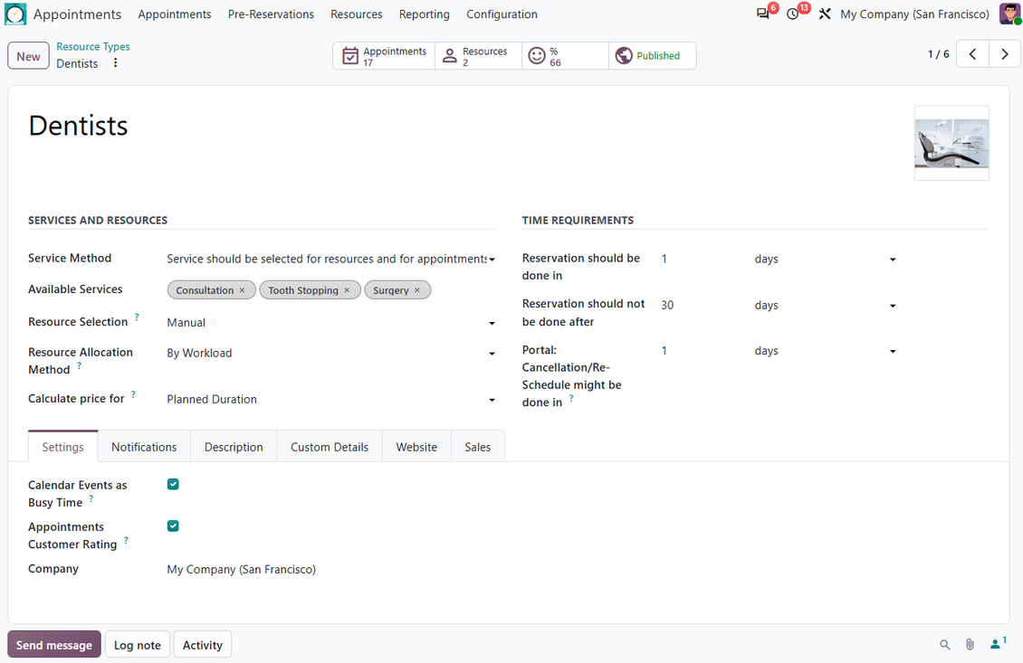The image size is (1023, 663).
Task: Open the messages conversation icon
Action: click(762, 14)
